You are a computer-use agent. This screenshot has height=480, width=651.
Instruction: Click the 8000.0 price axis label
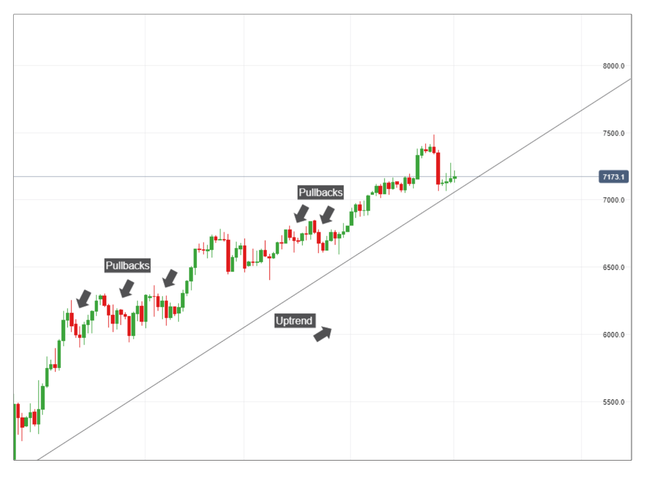click(613, 66)
